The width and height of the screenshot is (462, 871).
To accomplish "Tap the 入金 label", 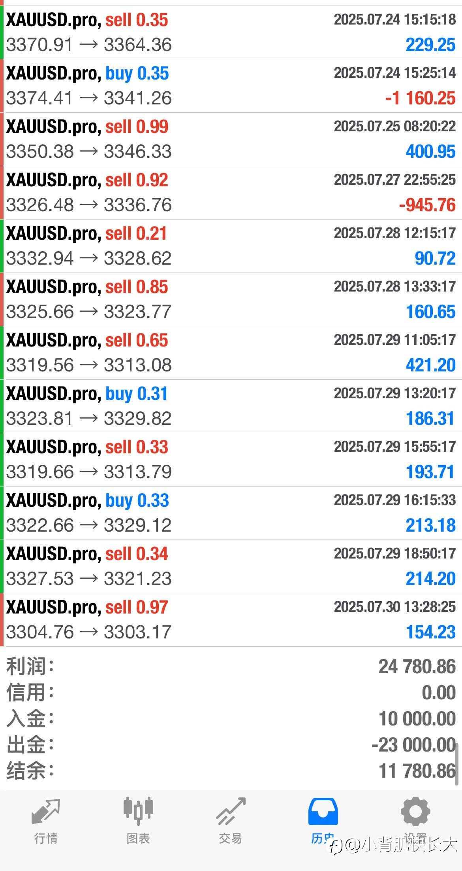I will click(x=30, y=719).
